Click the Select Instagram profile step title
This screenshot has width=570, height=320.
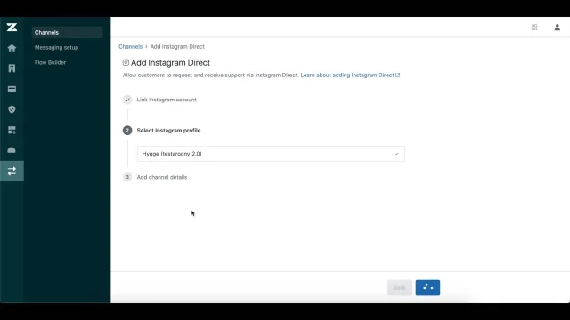click(x=168, y=131)
